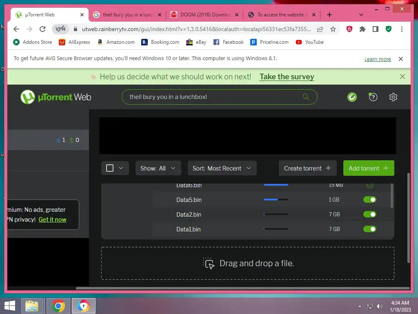The width and height of the screenshot is (418, 314).
Task: Click the uTorrent Web logo
Action: [x=56, y=97]
